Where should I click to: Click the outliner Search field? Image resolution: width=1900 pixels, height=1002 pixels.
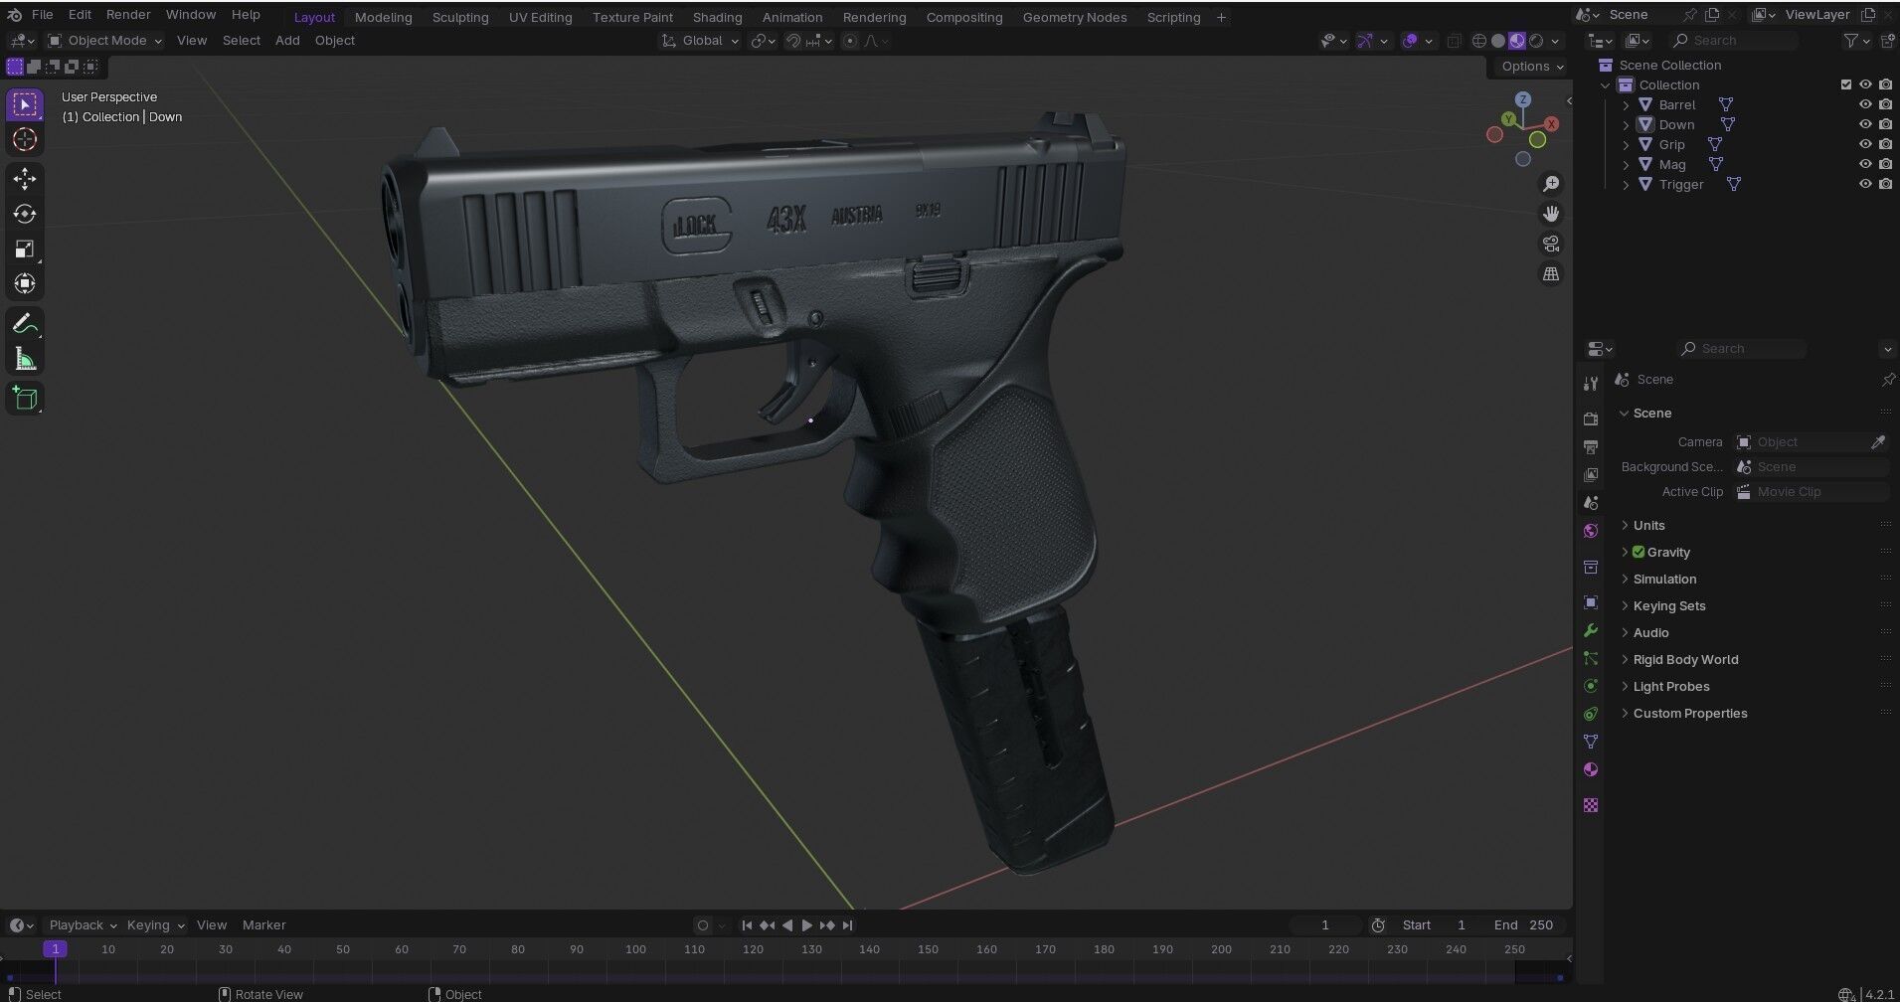coord(1734,41)
